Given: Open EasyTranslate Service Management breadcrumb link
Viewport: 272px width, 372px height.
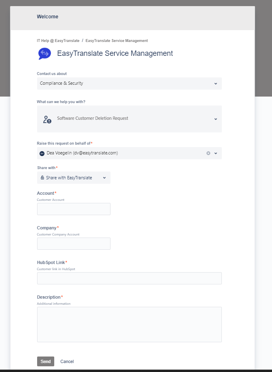Looking at the screenshot, I should [x=117, y=41].
